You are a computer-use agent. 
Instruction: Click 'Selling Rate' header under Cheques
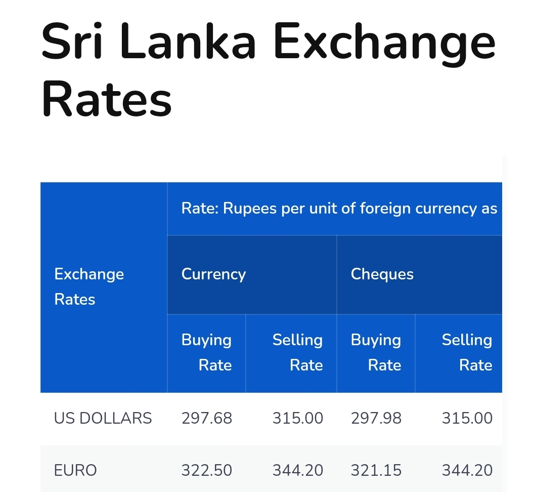[x=467, y=352]
